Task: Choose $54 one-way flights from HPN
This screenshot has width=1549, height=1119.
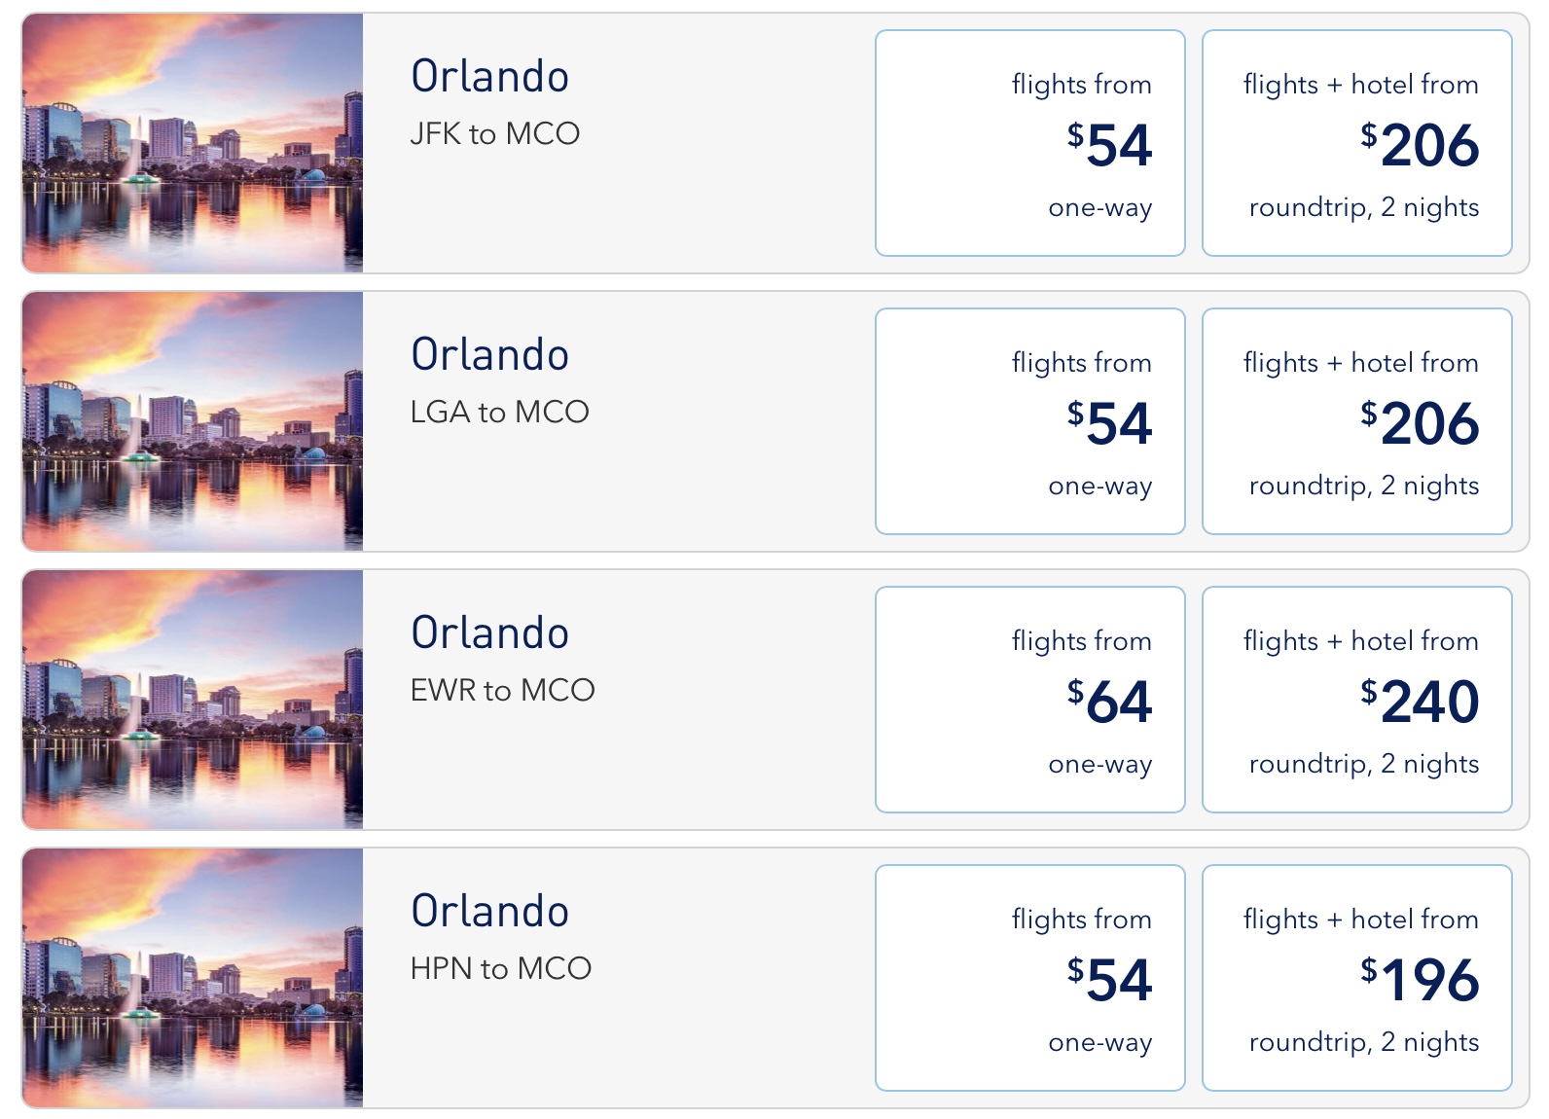Action: [x=1029, y=978]
